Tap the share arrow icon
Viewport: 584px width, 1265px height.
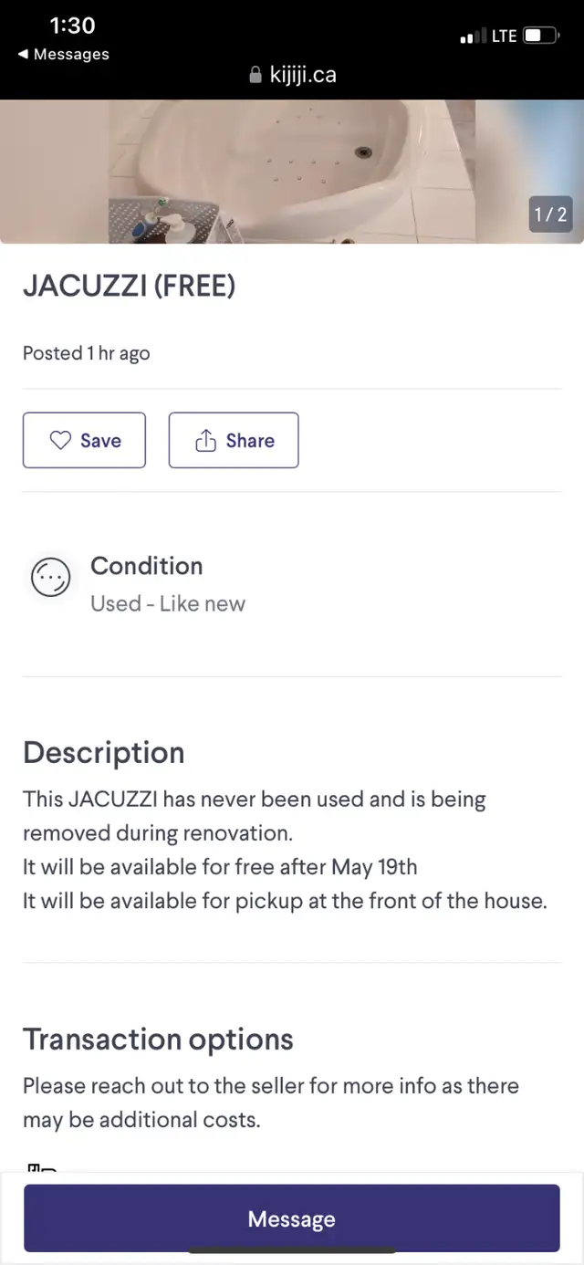tap(205, 441)
